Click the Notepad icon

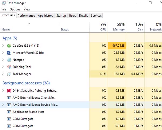click(x=9, y=60)
